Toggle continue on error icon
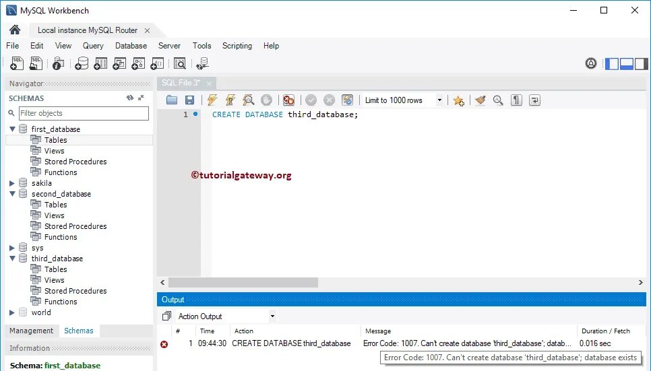The width and height of the screenshot is (651, 371). pyautogui.click(x=288, y=100)
